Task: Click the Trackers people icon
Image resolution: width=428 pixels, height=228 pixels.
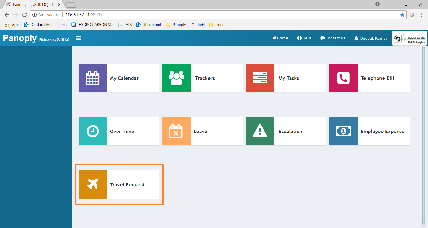Action: (x=176, y=78)
